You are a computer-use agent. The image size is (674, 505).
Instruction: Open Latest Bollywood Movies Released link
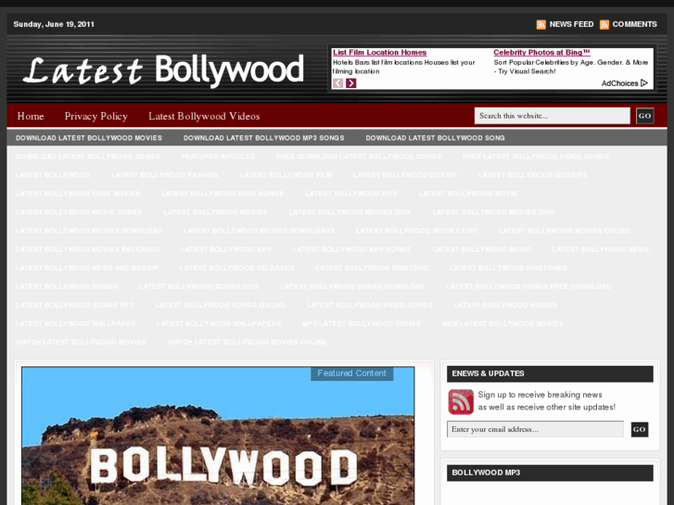click(88, 249)
